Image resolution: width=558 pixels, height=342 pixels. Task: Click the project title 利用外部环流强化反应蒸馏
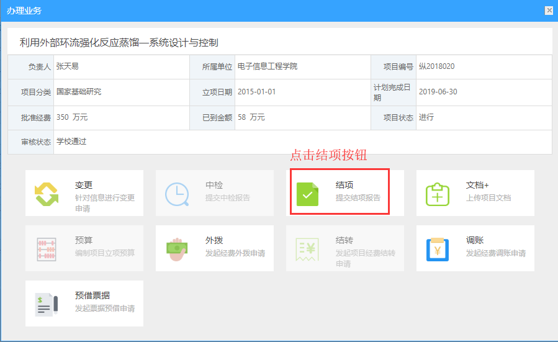pyautogui.click(x=119, y=43)
